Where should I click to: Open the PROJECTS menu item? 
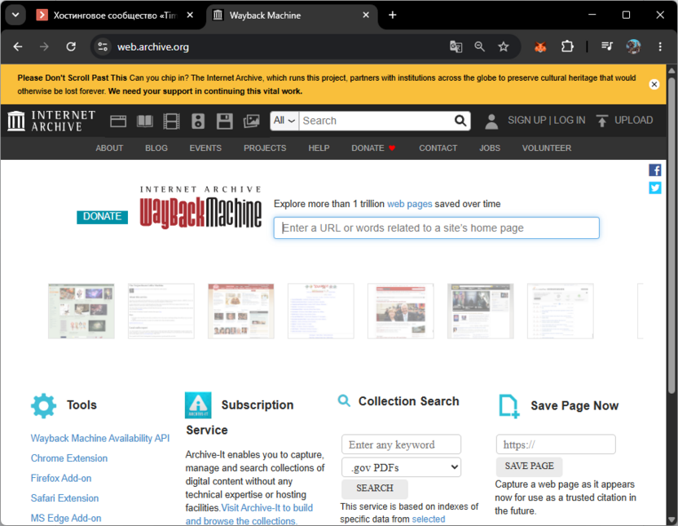click(265, 148)
